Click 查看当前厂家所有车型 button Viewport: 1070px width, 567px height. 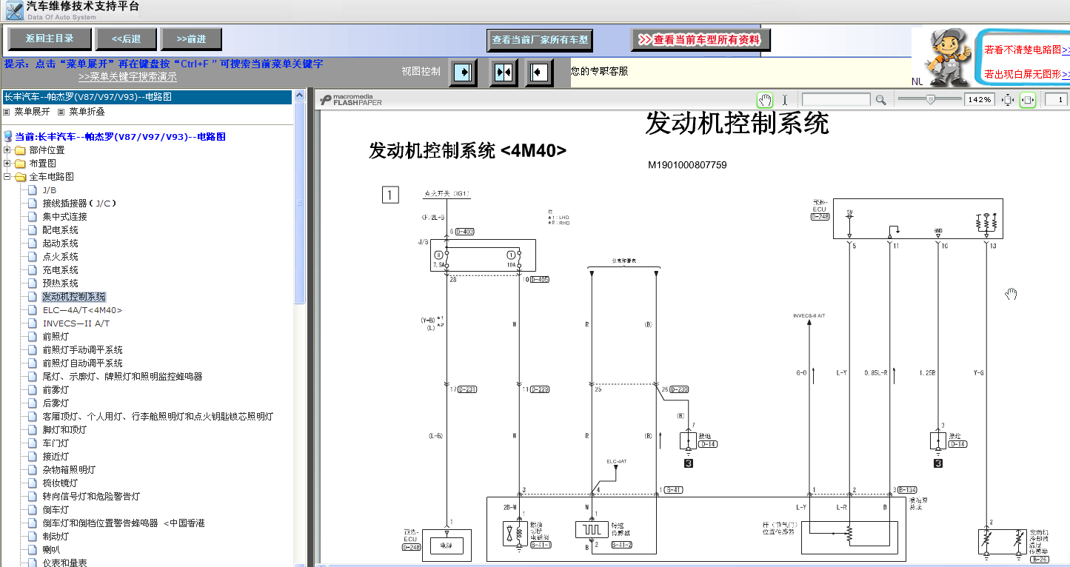(x=540, y=40)
